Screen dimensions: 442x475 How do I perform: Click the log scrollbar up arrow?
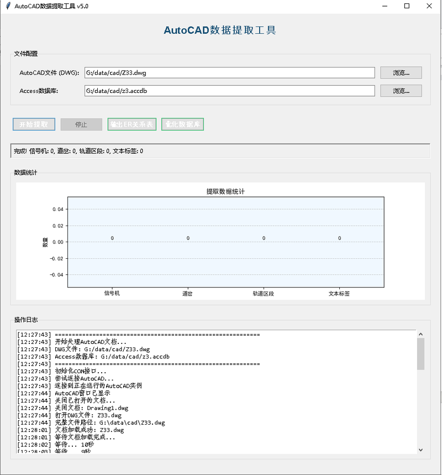pos(420,334)
